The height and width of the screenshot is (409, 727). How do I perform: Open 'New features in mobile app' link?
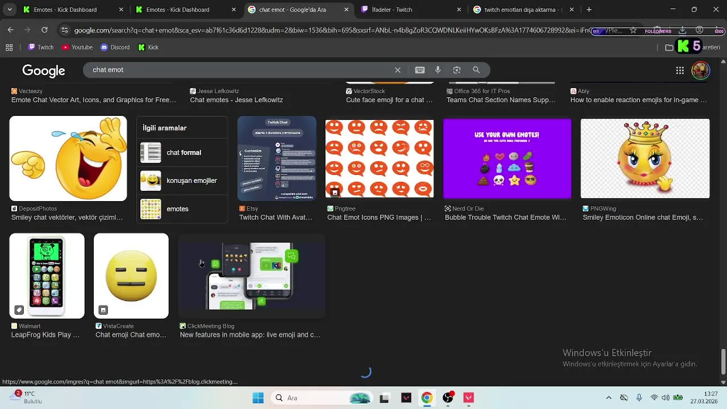click(x=250, y=335)
